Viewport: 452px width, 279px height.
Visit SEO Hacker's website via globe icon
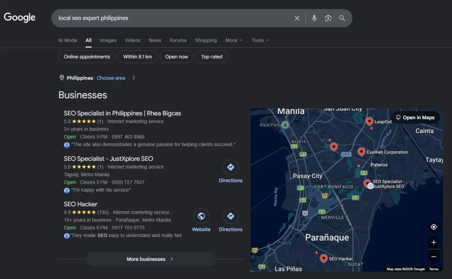tap(201, 221)
